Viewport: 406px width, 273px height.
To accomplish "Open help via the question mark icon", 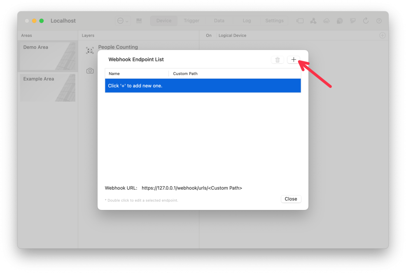I will pyautogui.click(x=379, y=21).
